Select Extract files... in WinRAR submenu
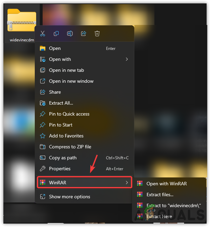Image resolution: width=210 pixels, height=227 pixels. tap(169, 195)
